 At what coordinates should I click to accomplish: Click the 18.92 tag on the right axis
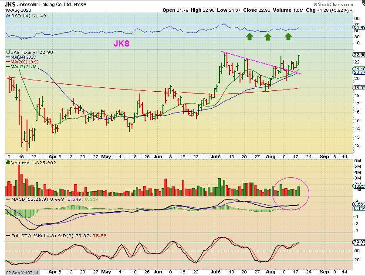pyautogui.click(x=359, y=88)
